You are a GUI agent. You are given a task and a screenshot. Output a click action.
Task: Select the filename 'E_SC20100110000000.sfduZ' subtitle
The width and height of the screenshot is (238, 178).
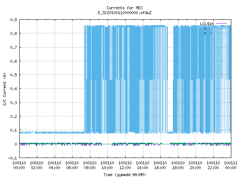(x=125, y=13)
